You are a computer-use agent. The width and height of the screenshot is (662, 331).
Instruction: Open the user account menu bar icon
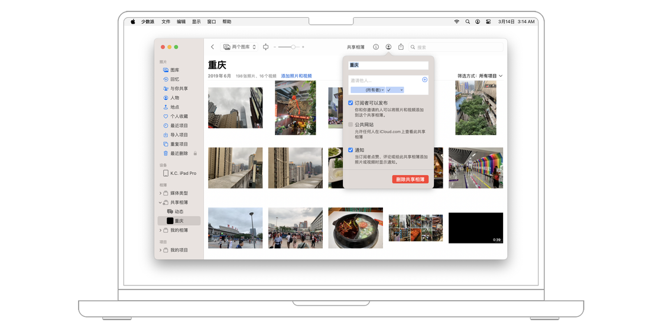click(478, 21)
